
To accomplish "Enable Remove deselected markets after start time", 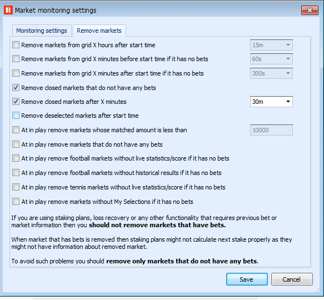I will click(x=16, y=116).
